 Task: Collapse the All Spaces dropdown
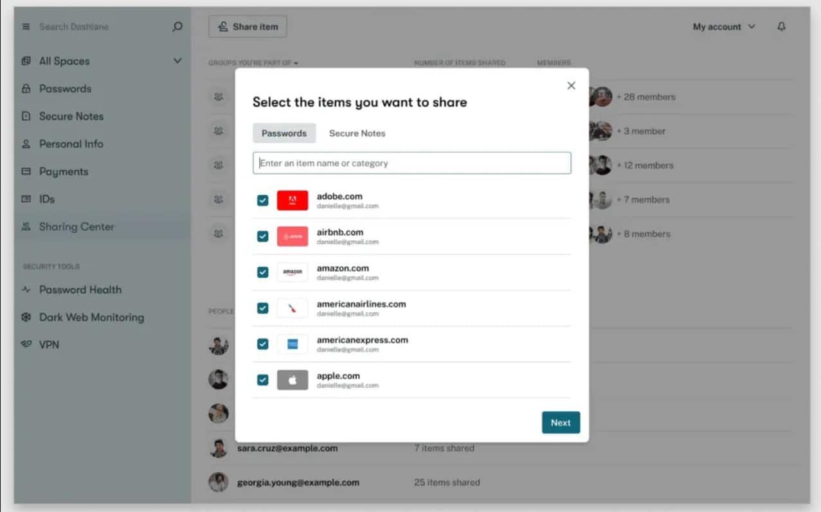177,60
